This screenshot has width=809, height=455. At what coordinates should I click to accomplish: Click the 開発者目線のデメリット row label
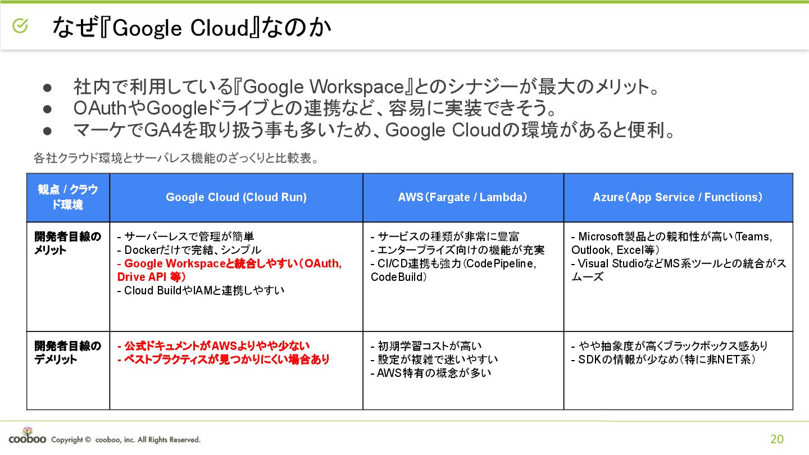[x=68, y=352]
